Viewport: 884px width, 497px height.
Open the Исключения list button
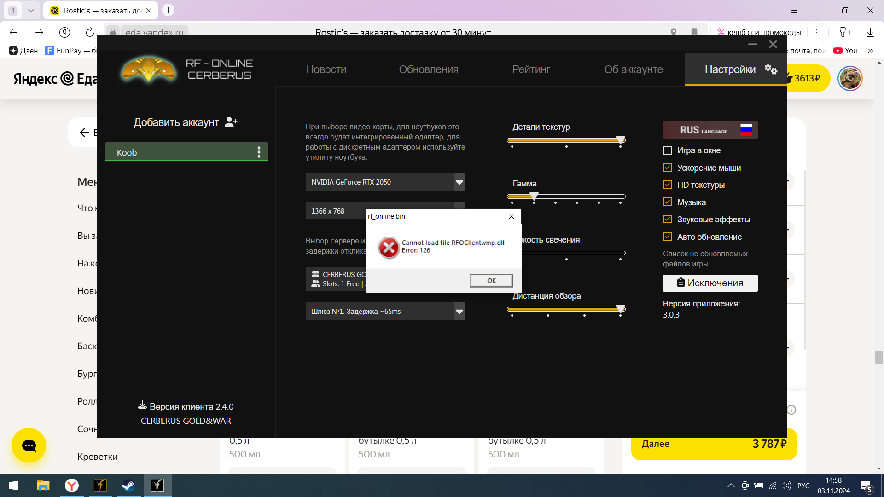(710, 283)
